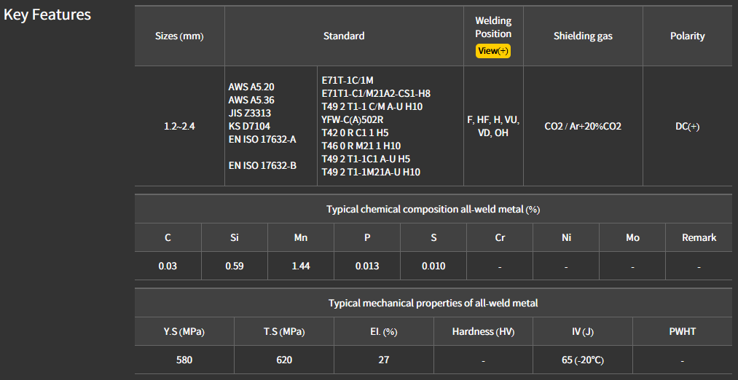
Task: Select the EN ISO 17632-B standard entry
Action: pos(262,165)
